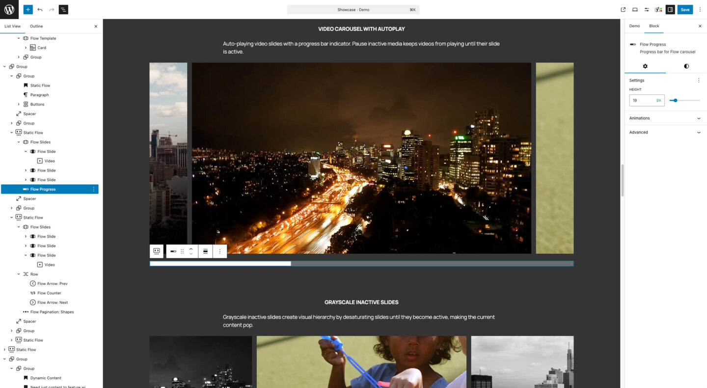Open block toolbar align control
The height and width of the screenshot is (388, 707).
tap(205, 251)
